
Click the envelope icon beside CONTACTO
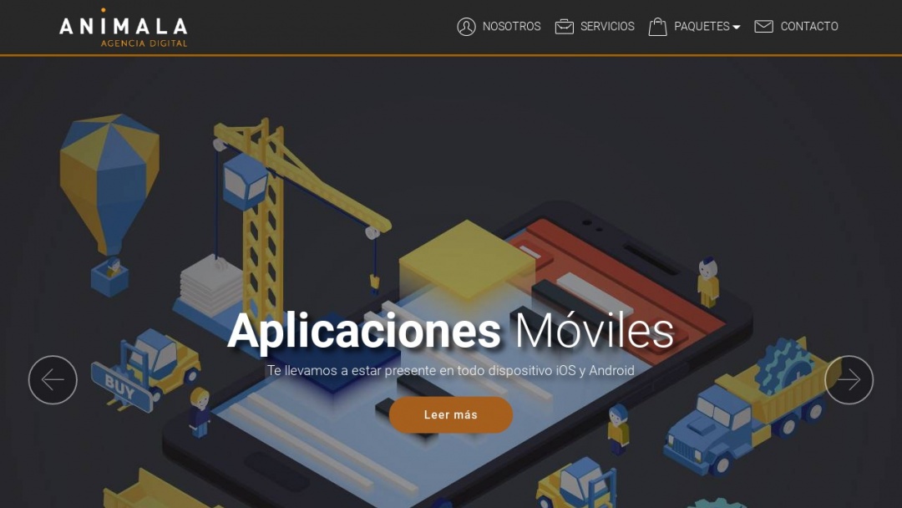coord(763,26)
